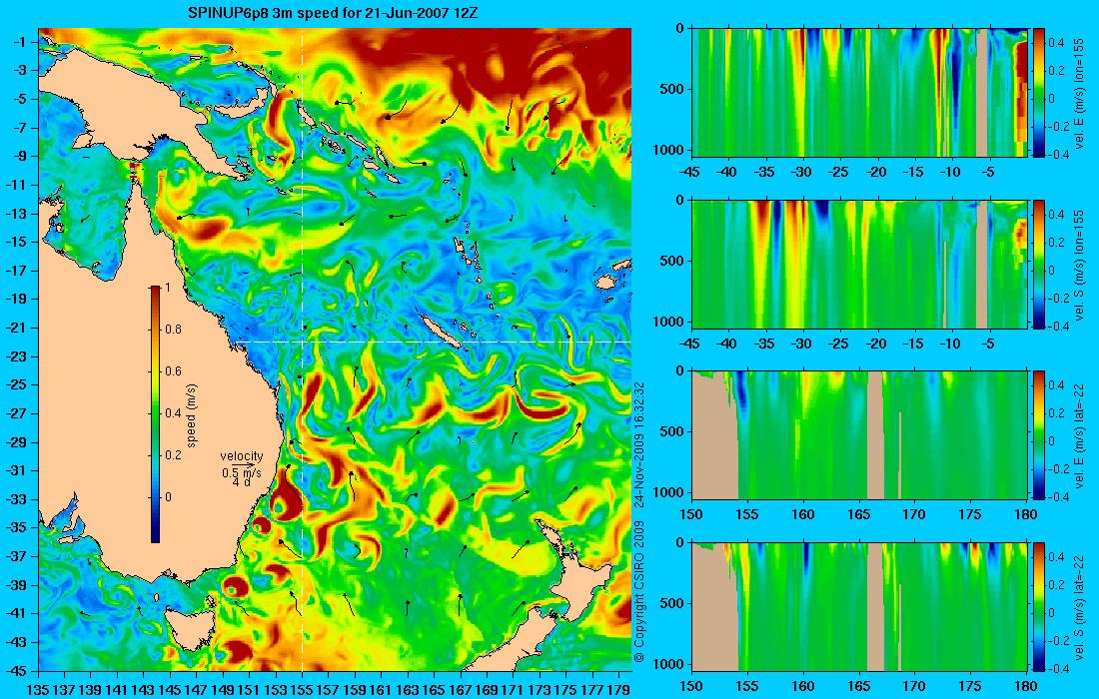Click the colorbar beside 'vel. E (m/s) lat=-22'
The image size is (1099, 699).
[1038, 435]
